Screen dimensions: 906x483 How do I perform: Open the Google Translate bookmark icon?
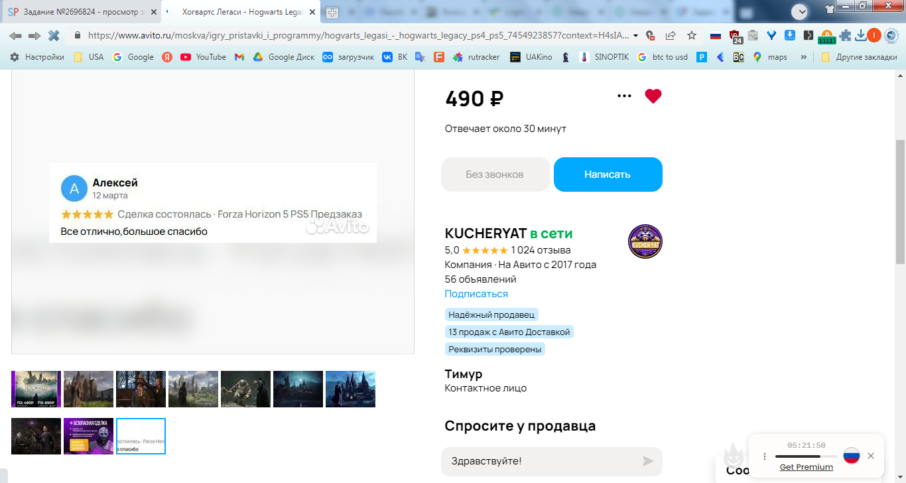tap(420, 57)
